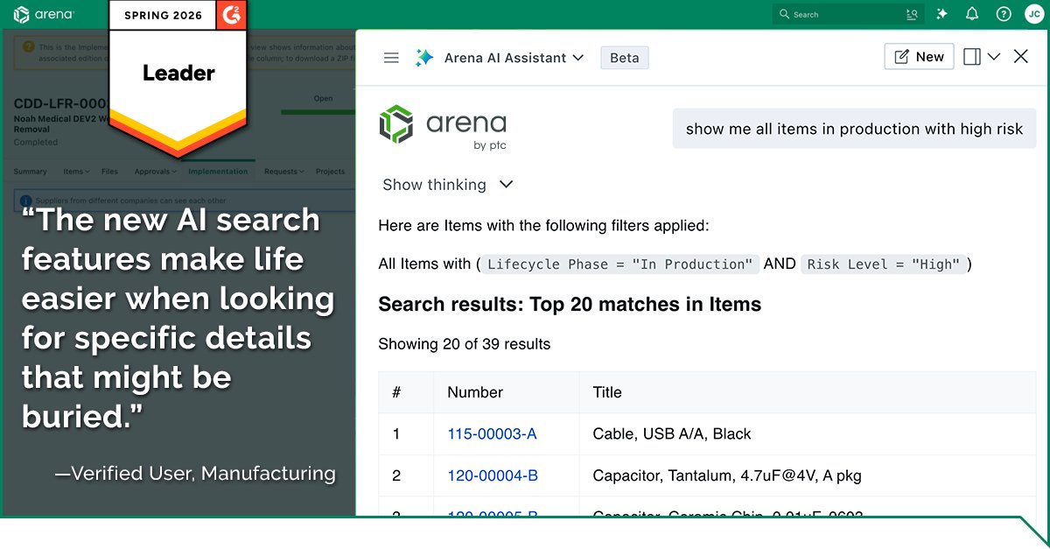Click the G2 logo on the badge
The width and height of the screenshot is (1050, 549).
tap(234, 14)
